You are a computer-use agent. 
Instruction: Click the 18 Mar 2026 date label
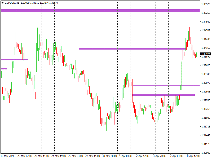[x=7, y=156]
